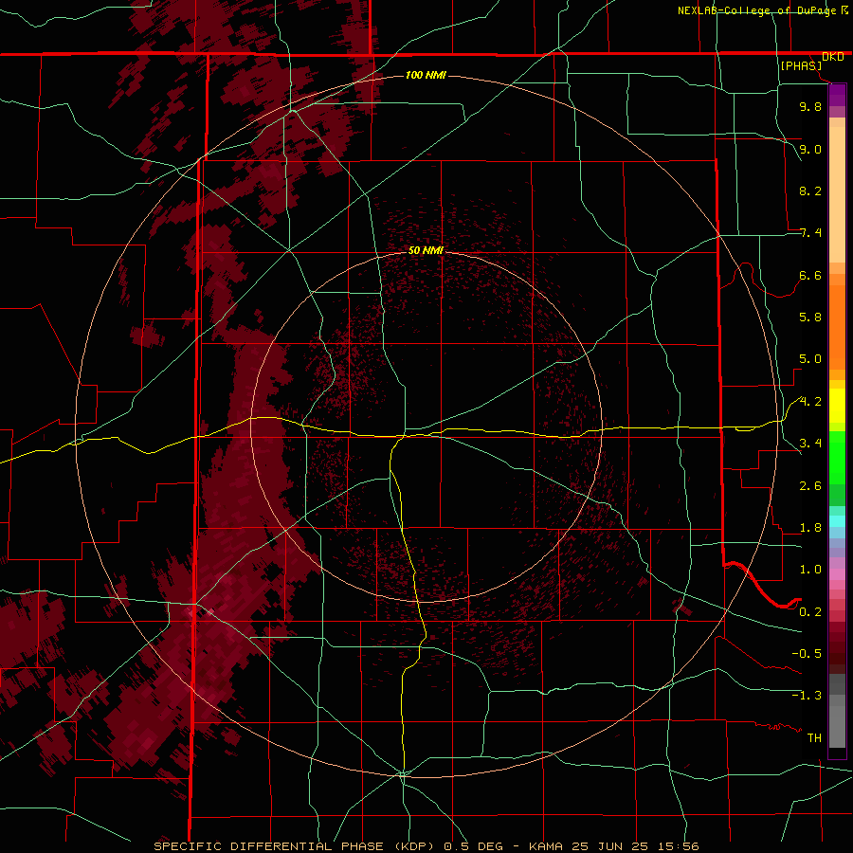853x853 pixels.
Task: Click the 1.0 scale value
Action: coord(810,570)
